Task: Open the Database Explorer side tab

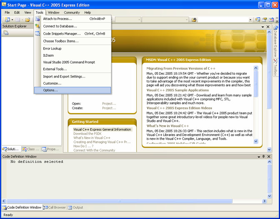Action: tap(276, 41)
